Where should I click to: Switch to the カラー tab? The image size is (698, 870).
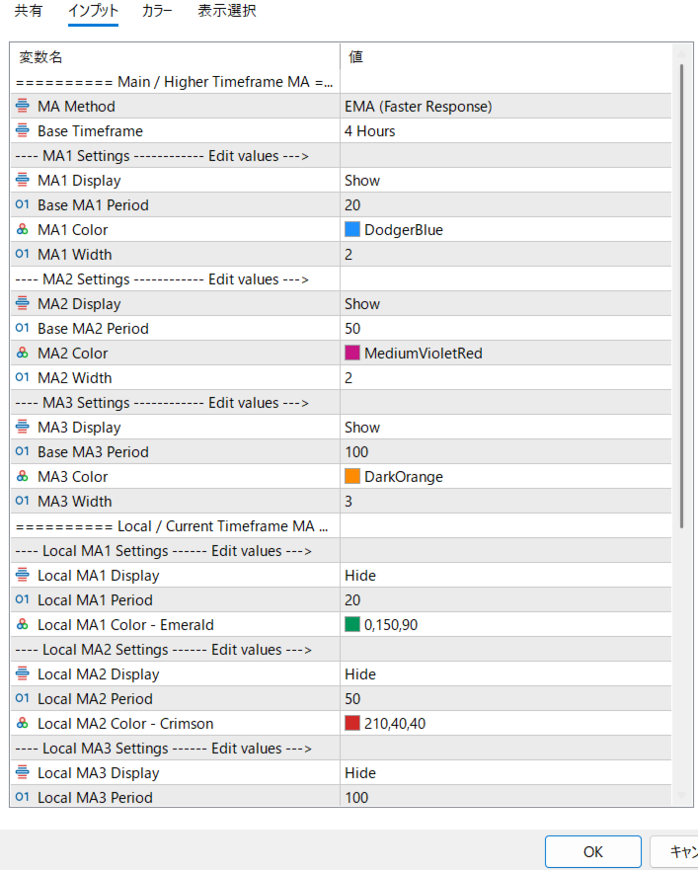click(x=157, y=11)
